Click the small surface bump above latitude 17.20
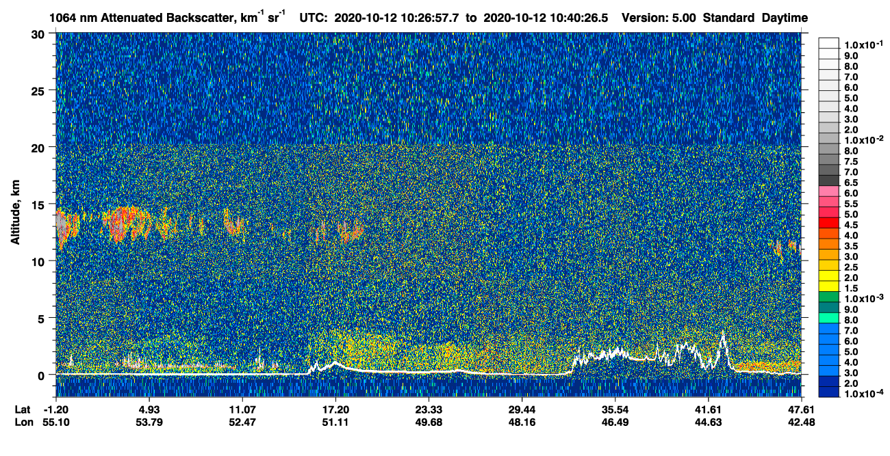 (334, 364)
